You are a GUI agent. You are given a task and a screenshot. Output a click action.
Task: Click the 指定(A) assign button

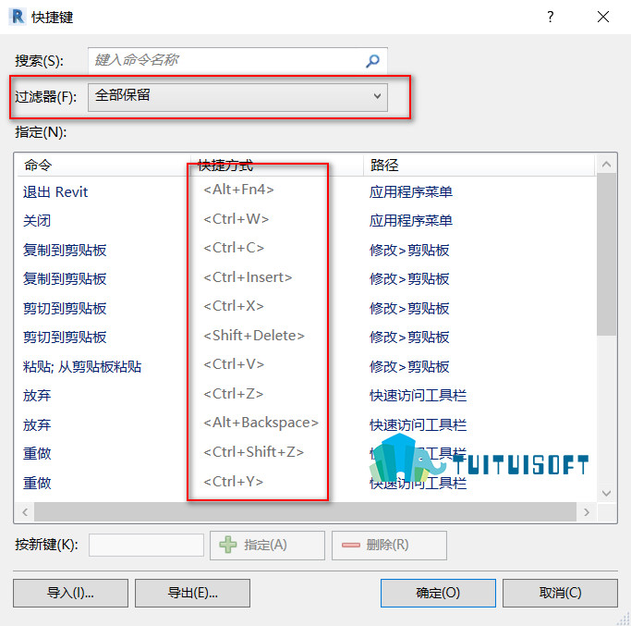(267, 546)
